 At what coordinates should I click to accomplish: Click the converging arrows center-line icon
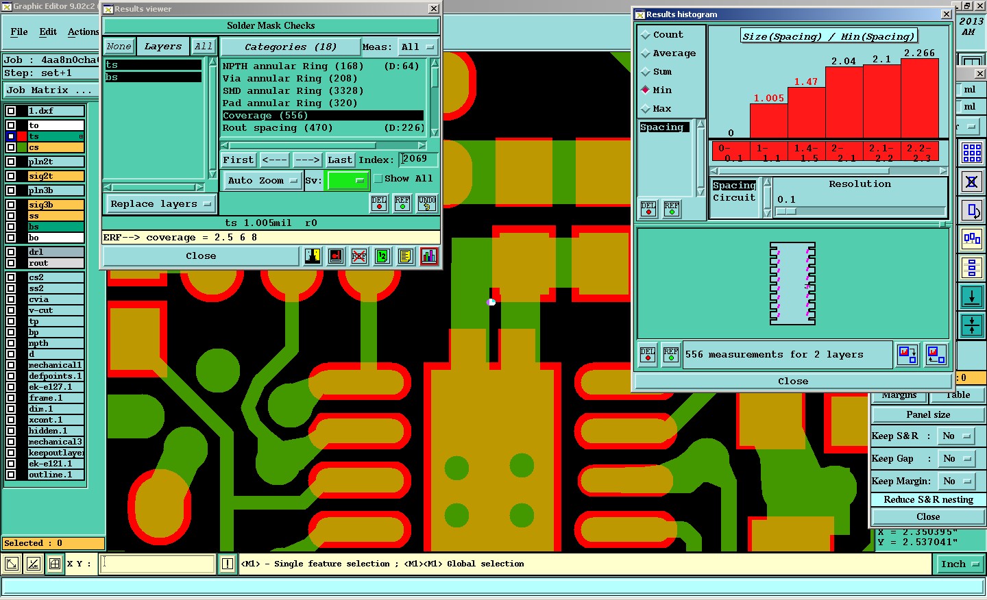(x=972, y=325)
